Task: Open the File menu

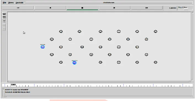Action: point(4,2)
